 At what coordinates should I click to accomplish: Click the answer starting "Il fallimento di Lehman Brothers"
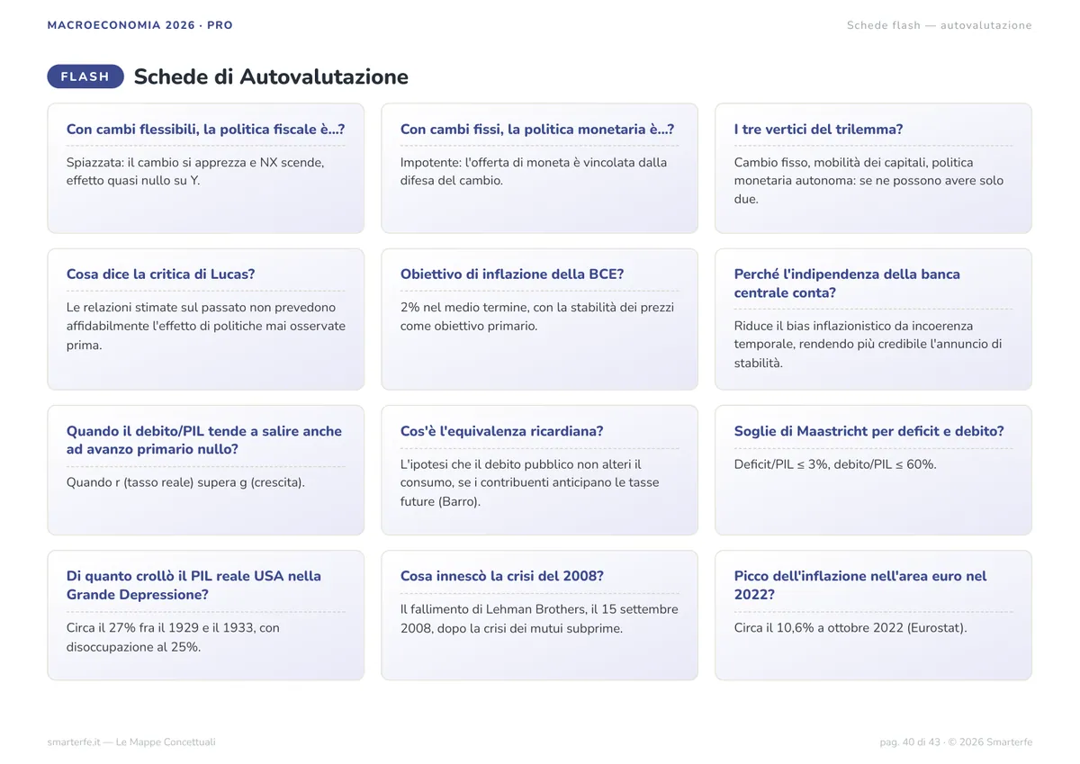tap(540, 618)
